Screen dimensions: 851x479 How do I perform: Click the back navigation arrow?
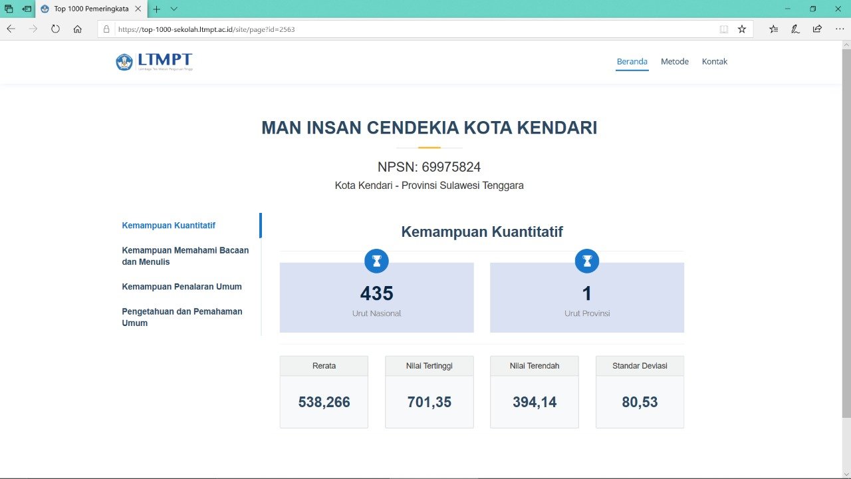[x=11, y=29]
